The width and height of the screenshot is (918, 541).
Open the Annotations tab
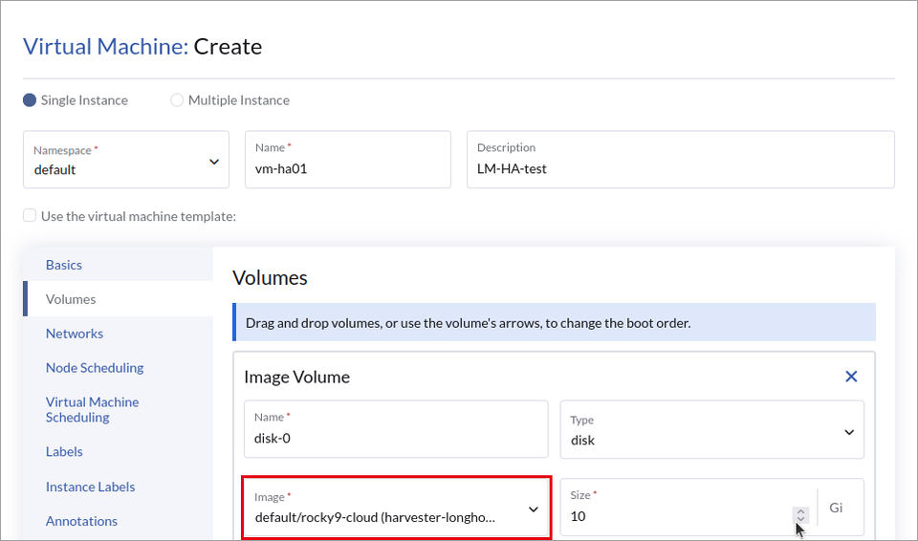[x=81, y=521]
